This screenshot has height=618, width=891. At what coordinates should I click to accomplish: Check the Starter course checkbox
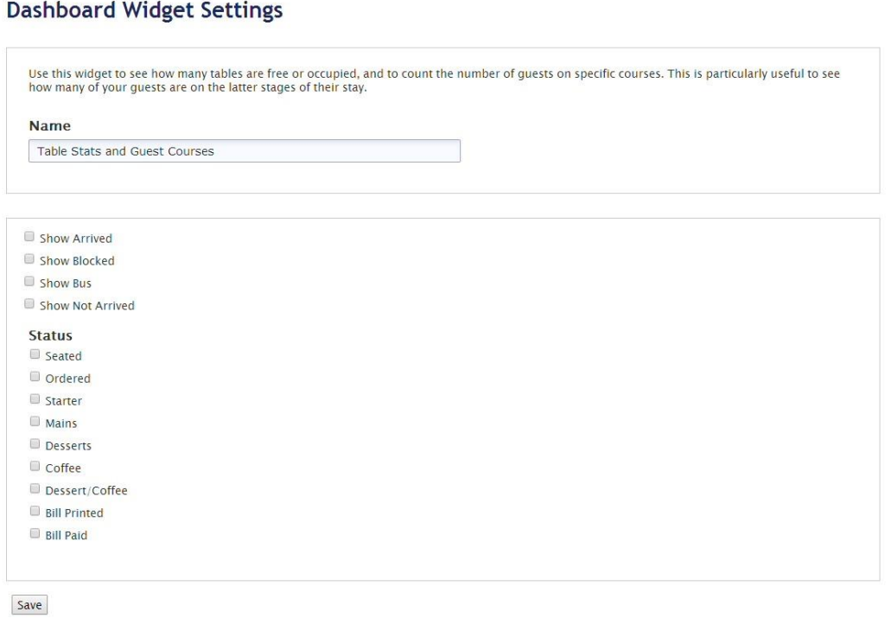35,399
